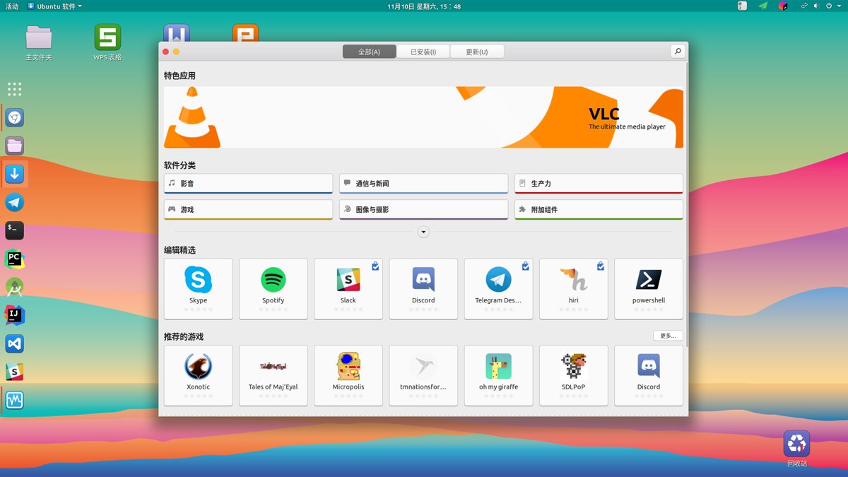Open the hiri app card

[x=573, y=288]
